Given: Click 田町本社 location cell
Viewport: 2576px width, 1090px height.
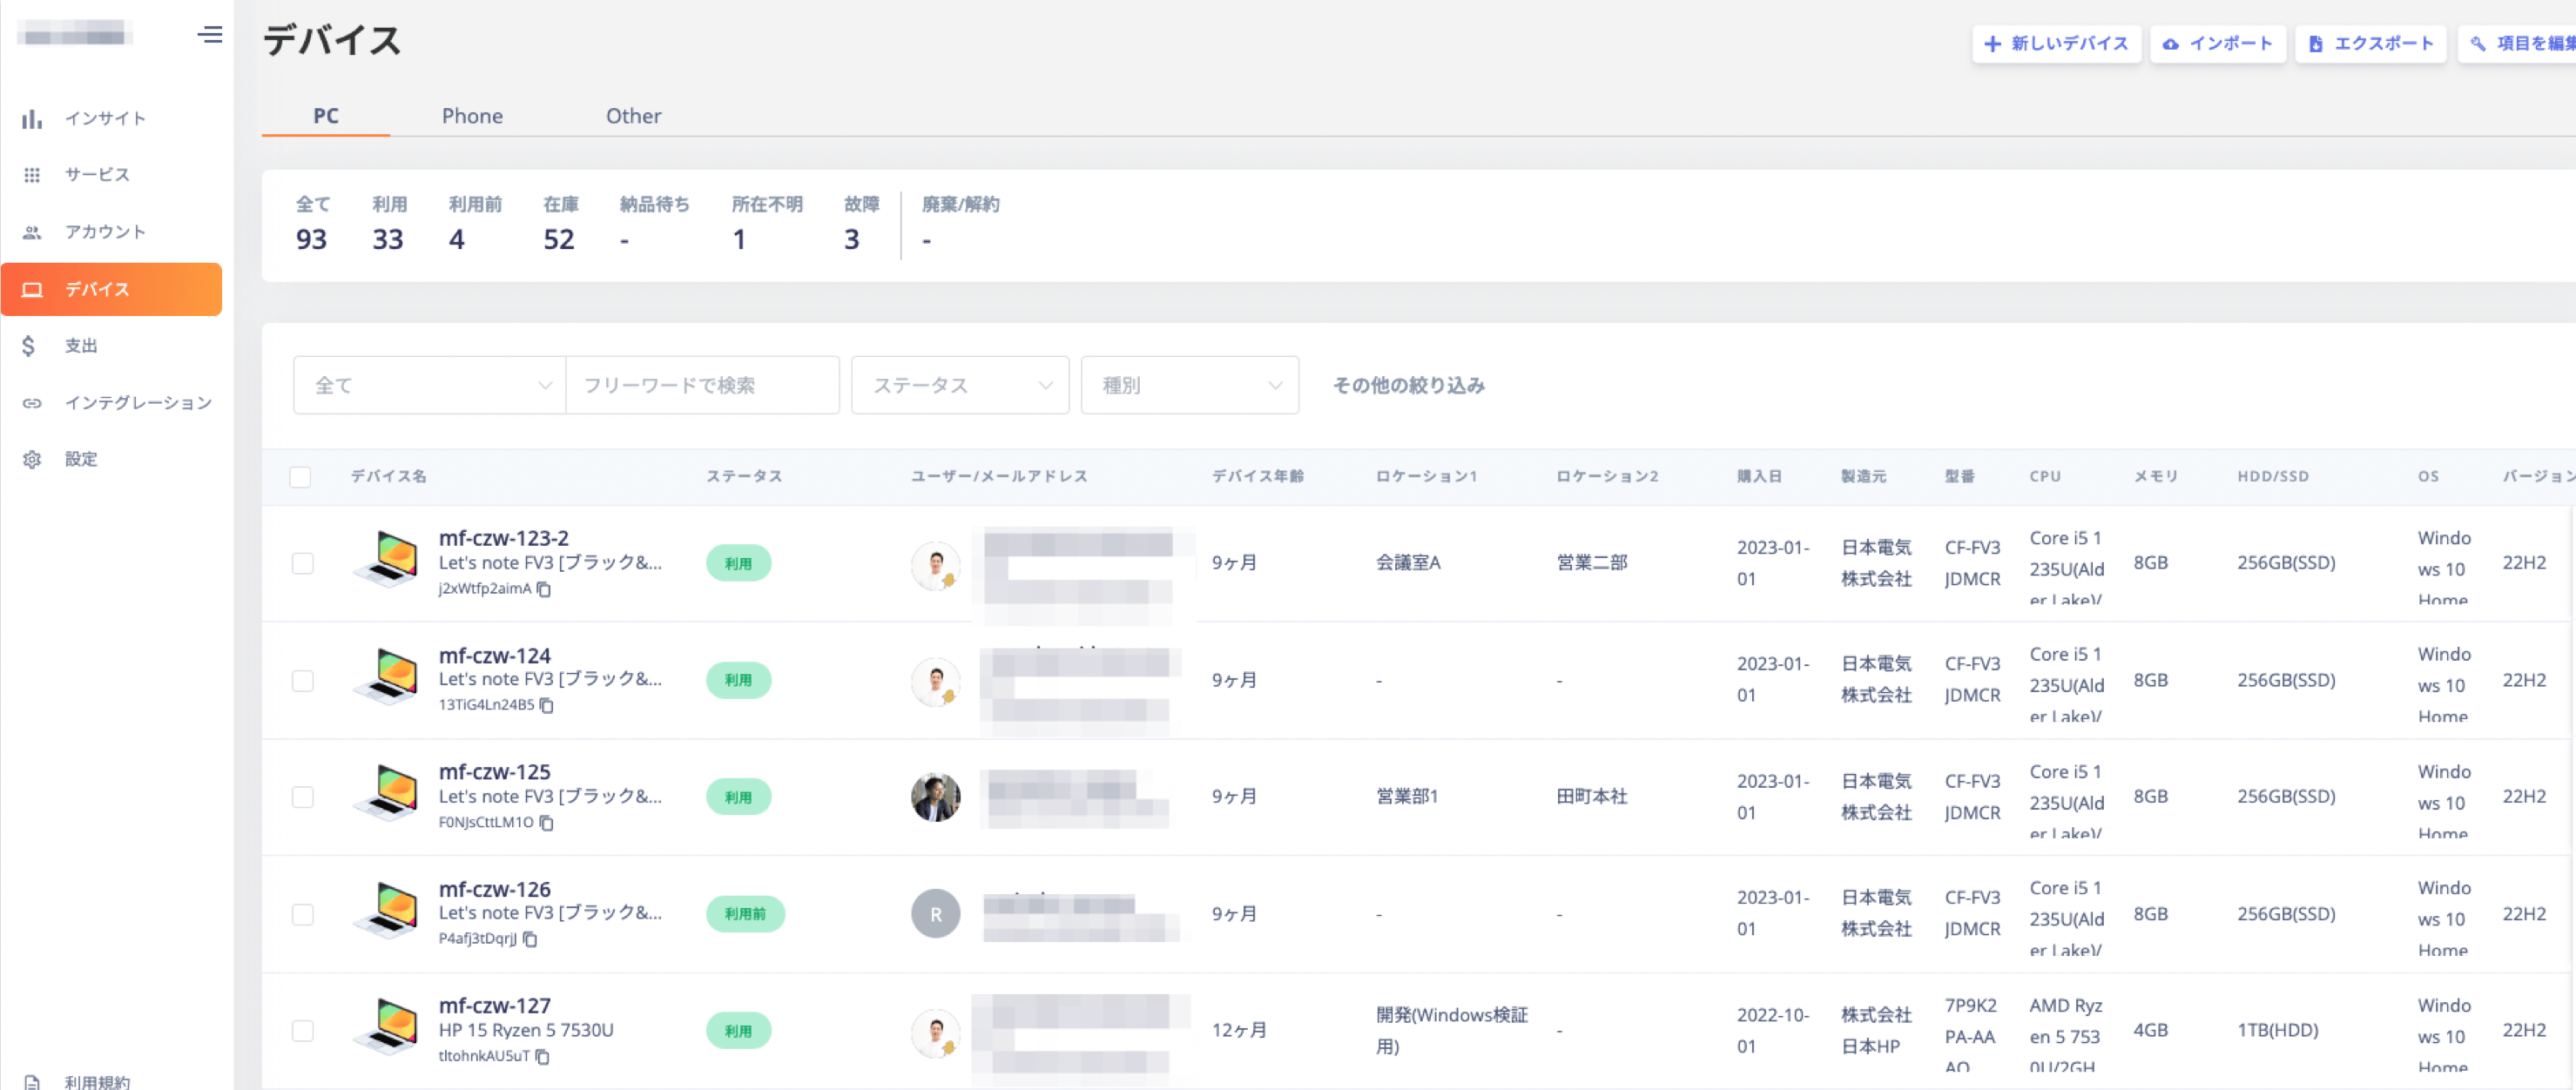Looking at the screenshot, I should (1591, 797).
